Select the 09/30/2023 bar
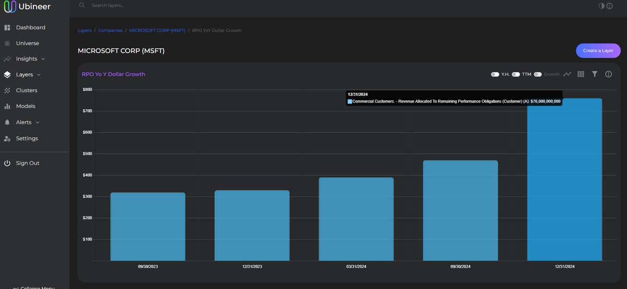This screenshot has width=627, height=289. [148, 227]
